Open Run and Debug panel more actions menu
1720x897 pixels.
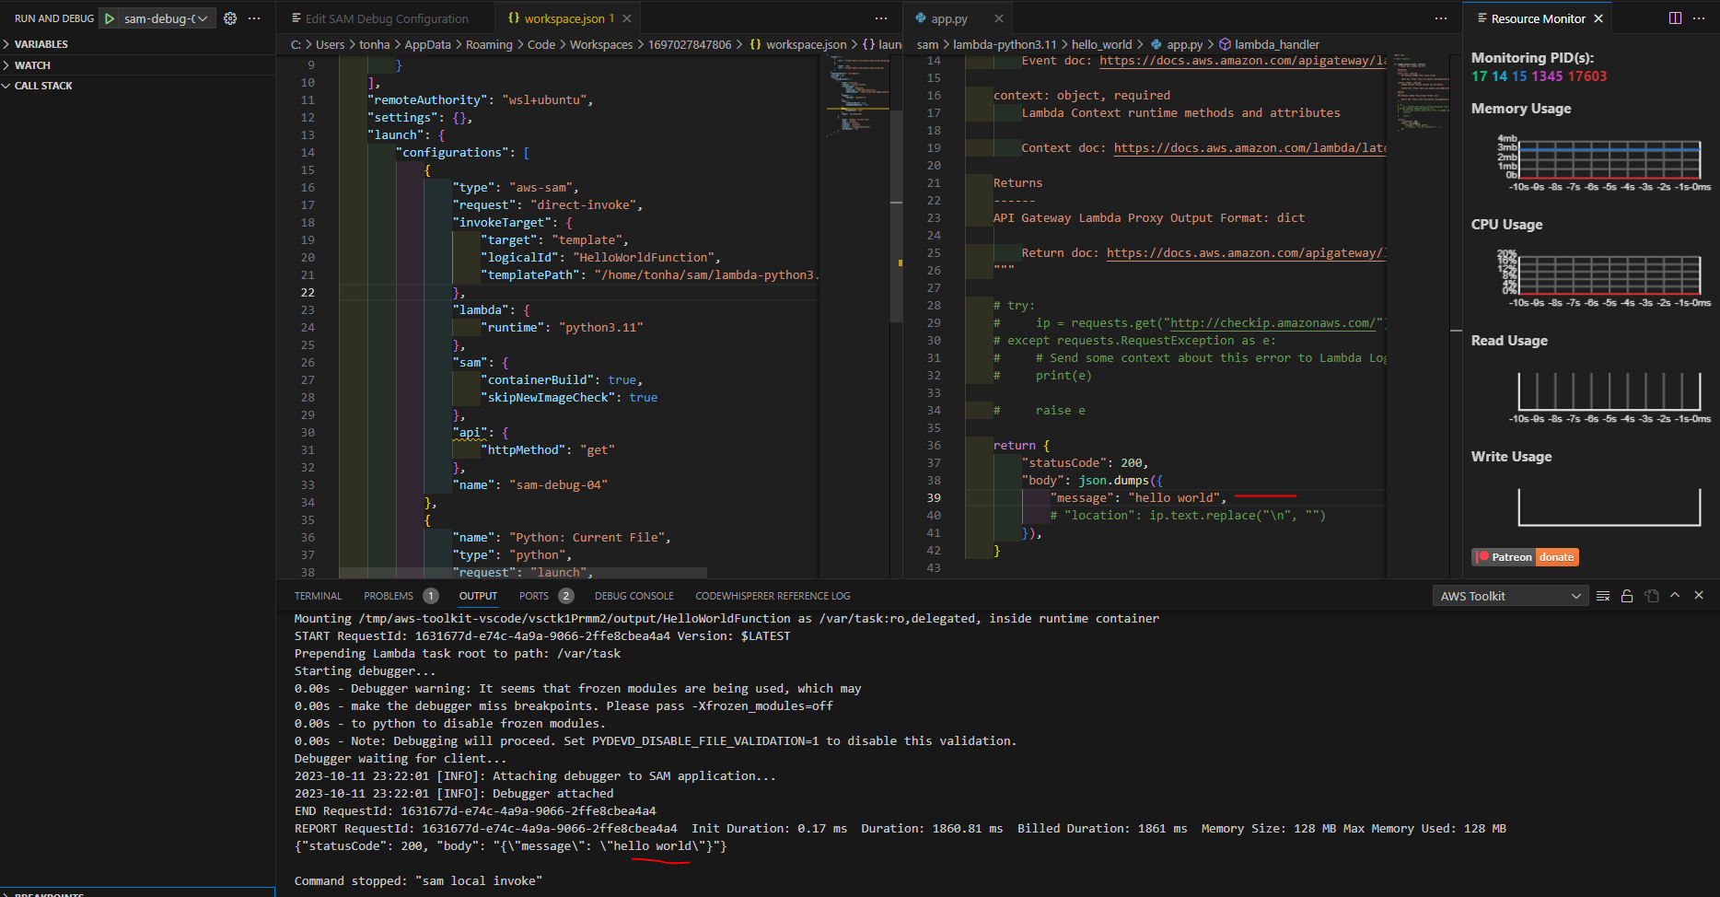coord(254,17)
